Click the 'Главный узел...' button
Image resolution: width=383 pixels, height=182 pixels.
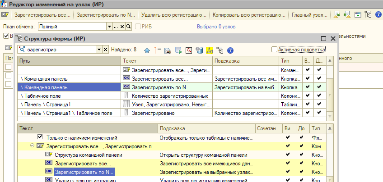click(x=308, y=15)
